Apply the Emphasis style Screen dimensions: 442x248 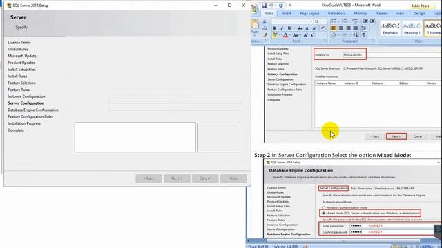point(390,28)
